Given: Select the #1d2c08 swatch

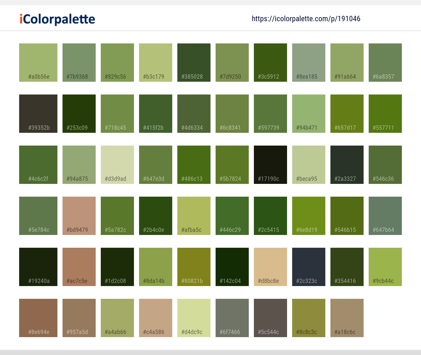Looking at the screenshot, I should pyautogui.click(x=117, y=267).
